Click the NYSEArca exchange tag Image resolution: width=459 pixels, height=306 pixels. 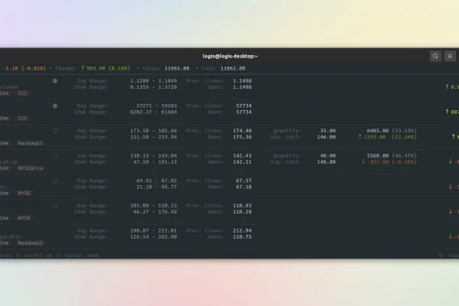(x=31, y=168)
